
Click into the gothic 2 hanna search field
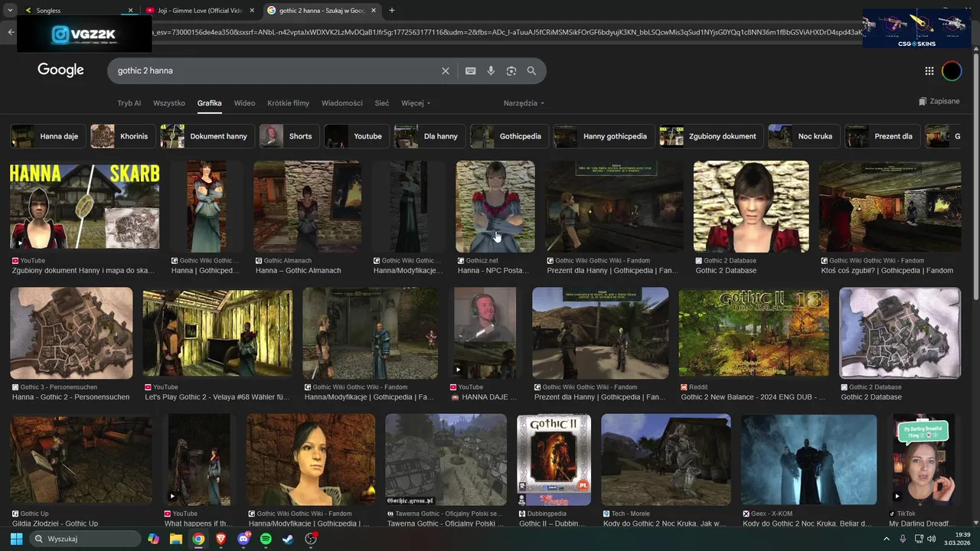tap(276, 70)
